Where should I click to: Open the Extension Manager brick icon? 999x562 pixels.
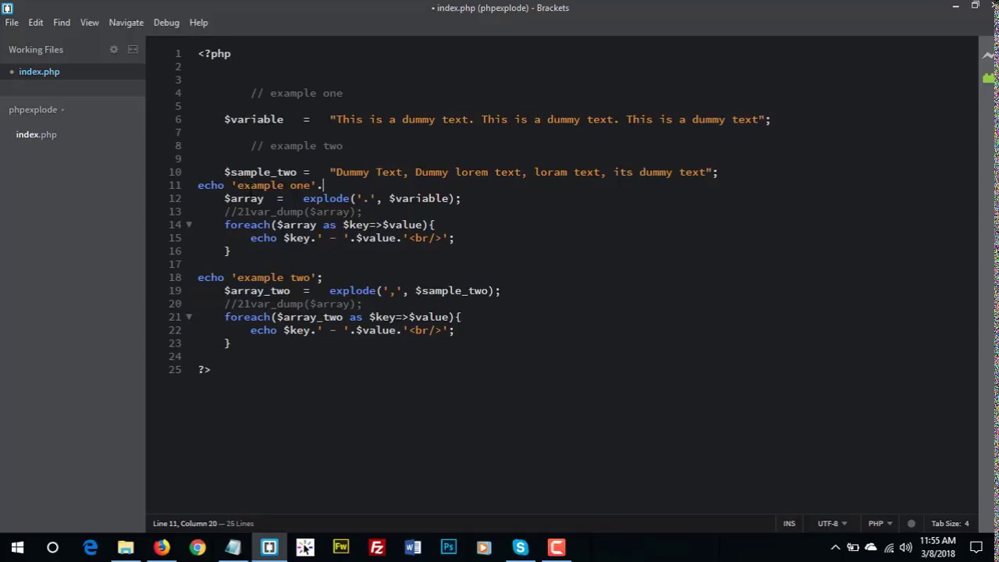989,78
